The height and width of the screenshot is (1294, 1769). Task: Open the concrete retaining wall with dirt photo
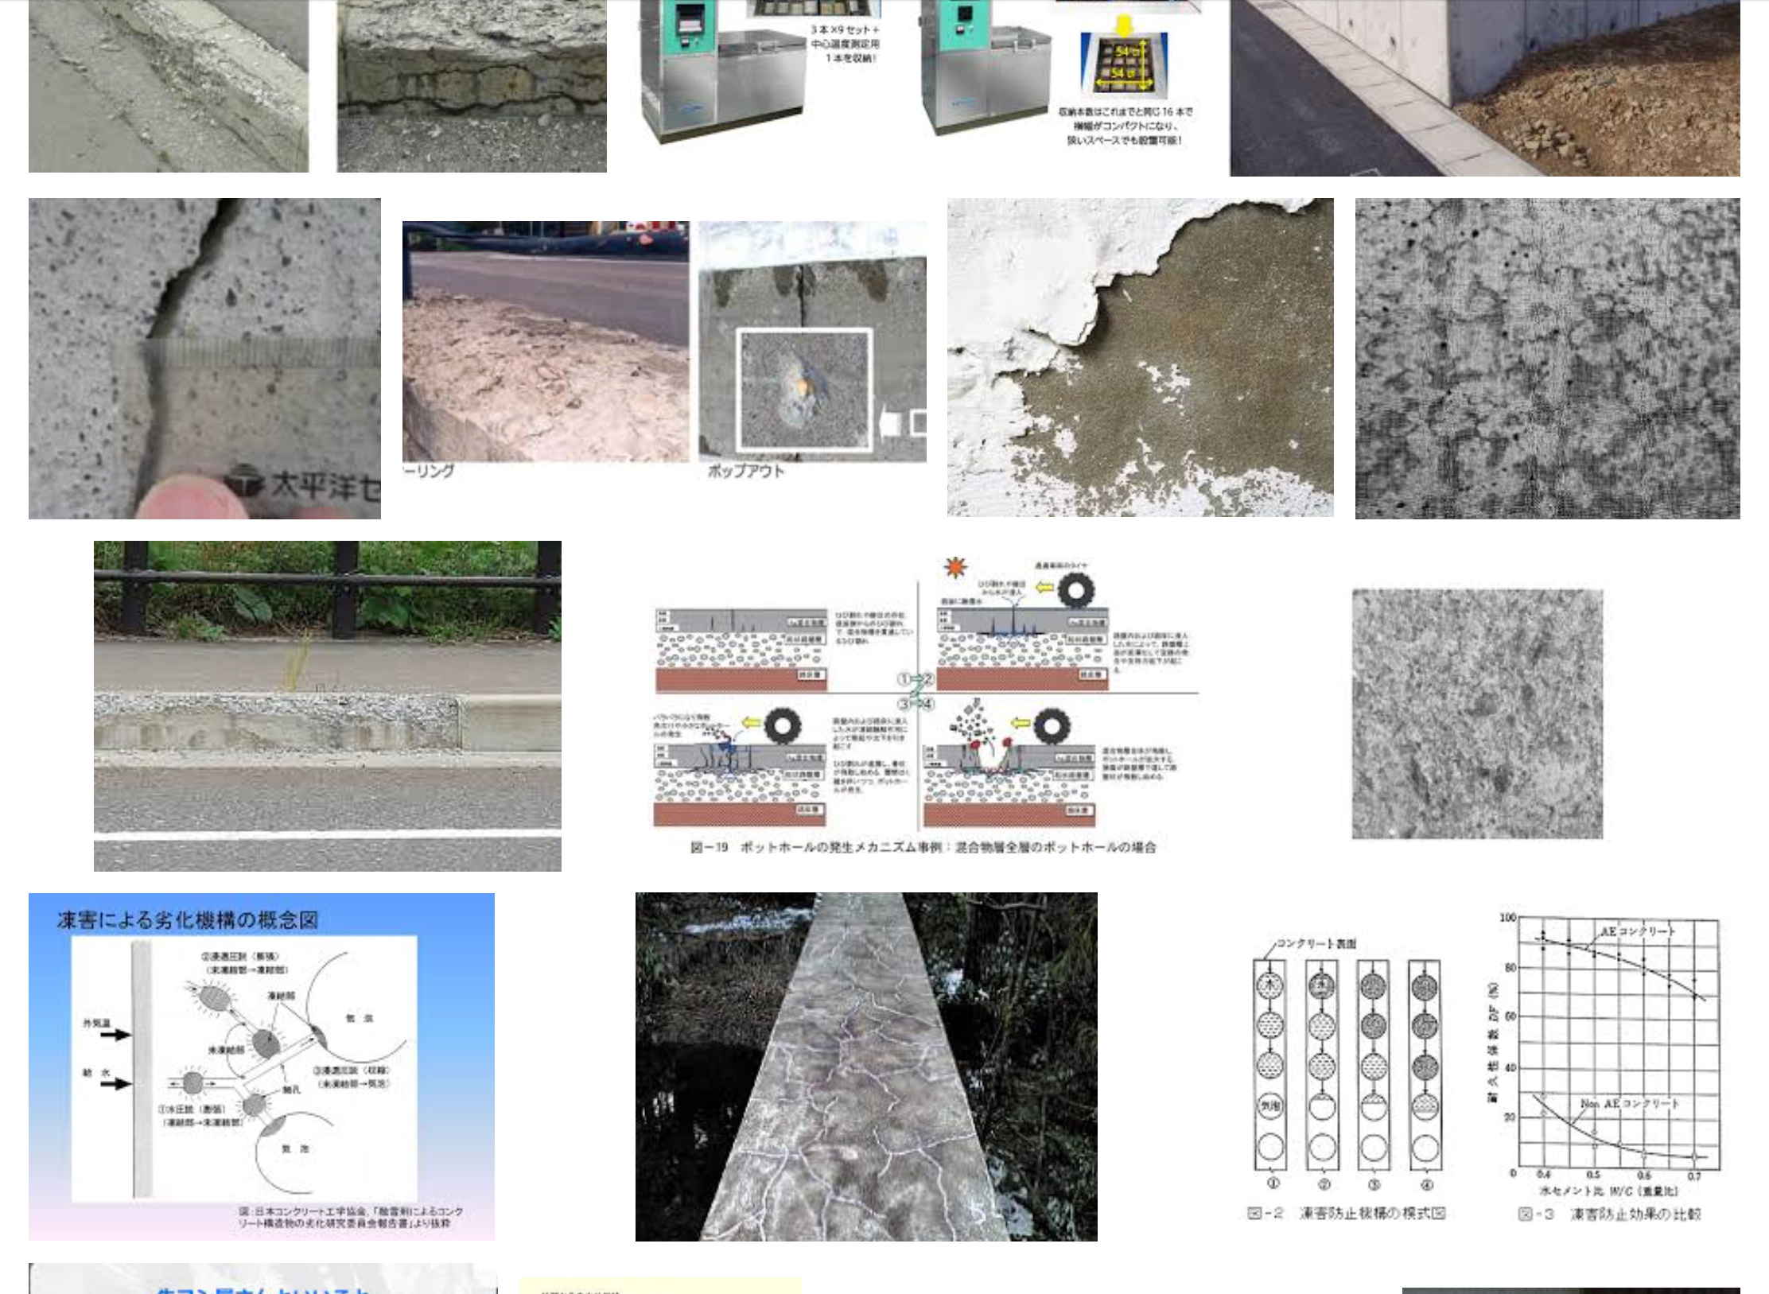pyautogui.click(x=1485, y=87)
